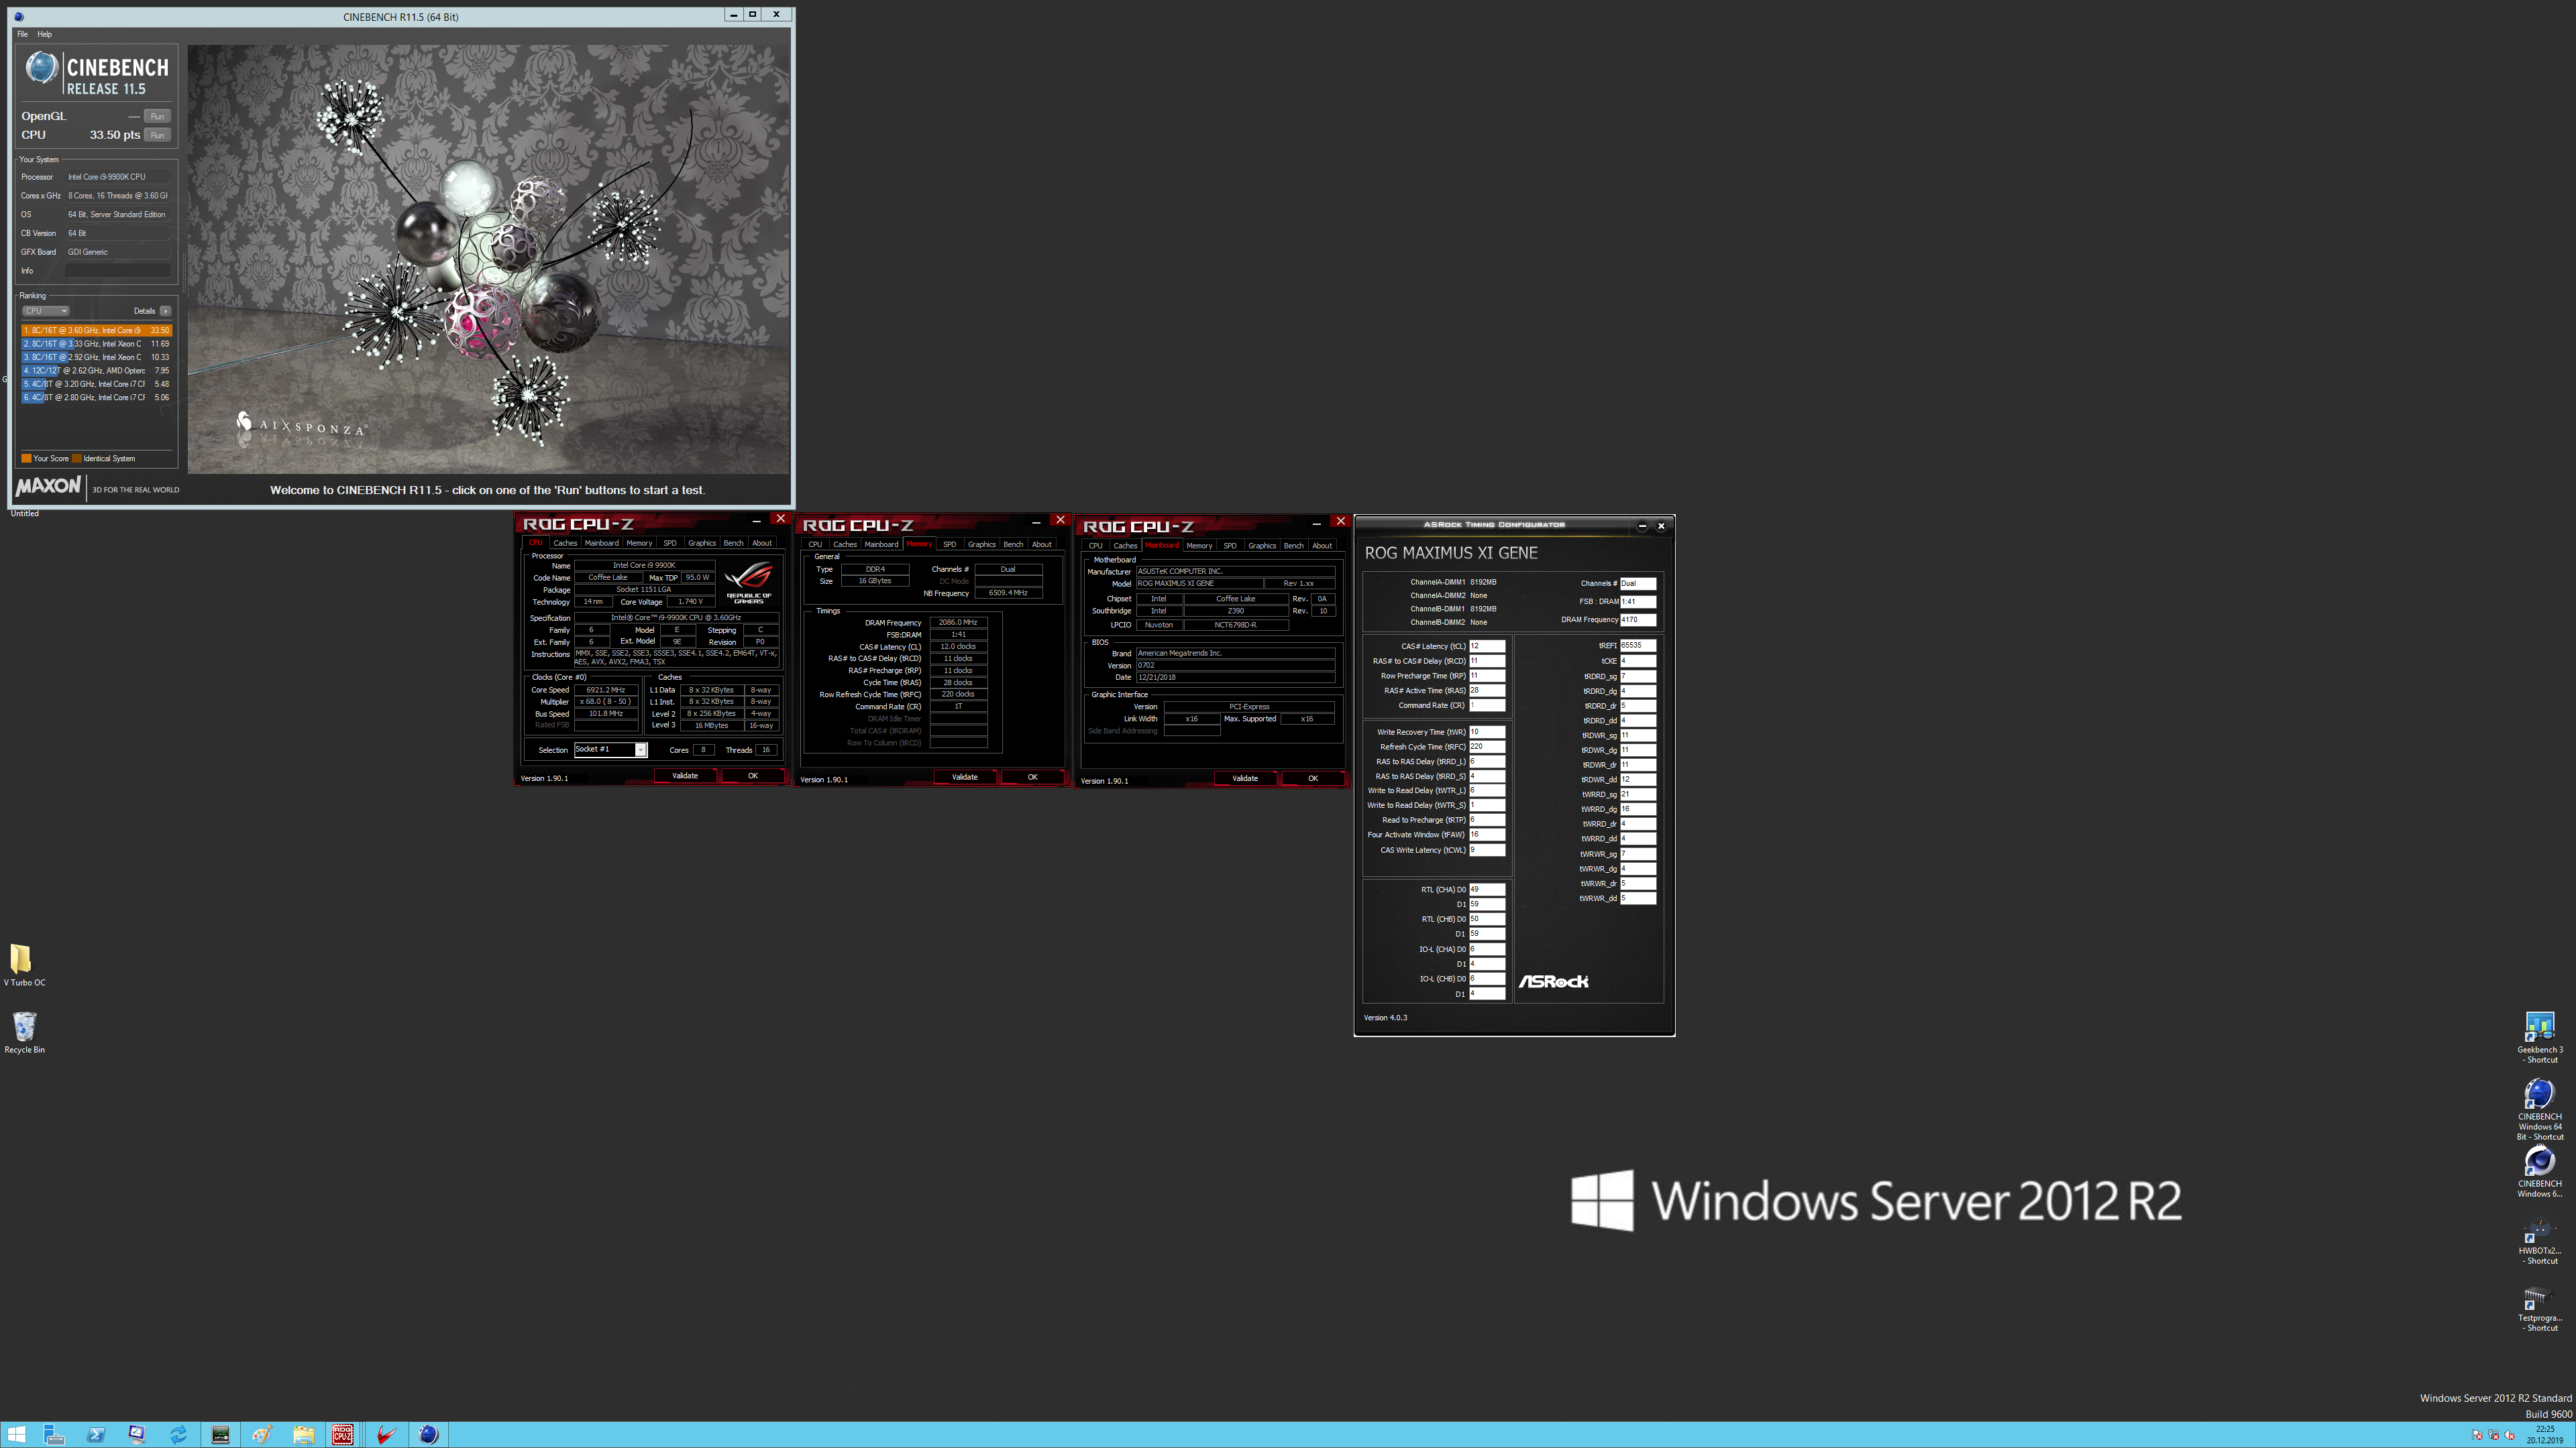Click the CAS# Latency (tCL) field
Image resolution: width=2576 pixels, height=1448 pixels.
(x=1486, y=646)
